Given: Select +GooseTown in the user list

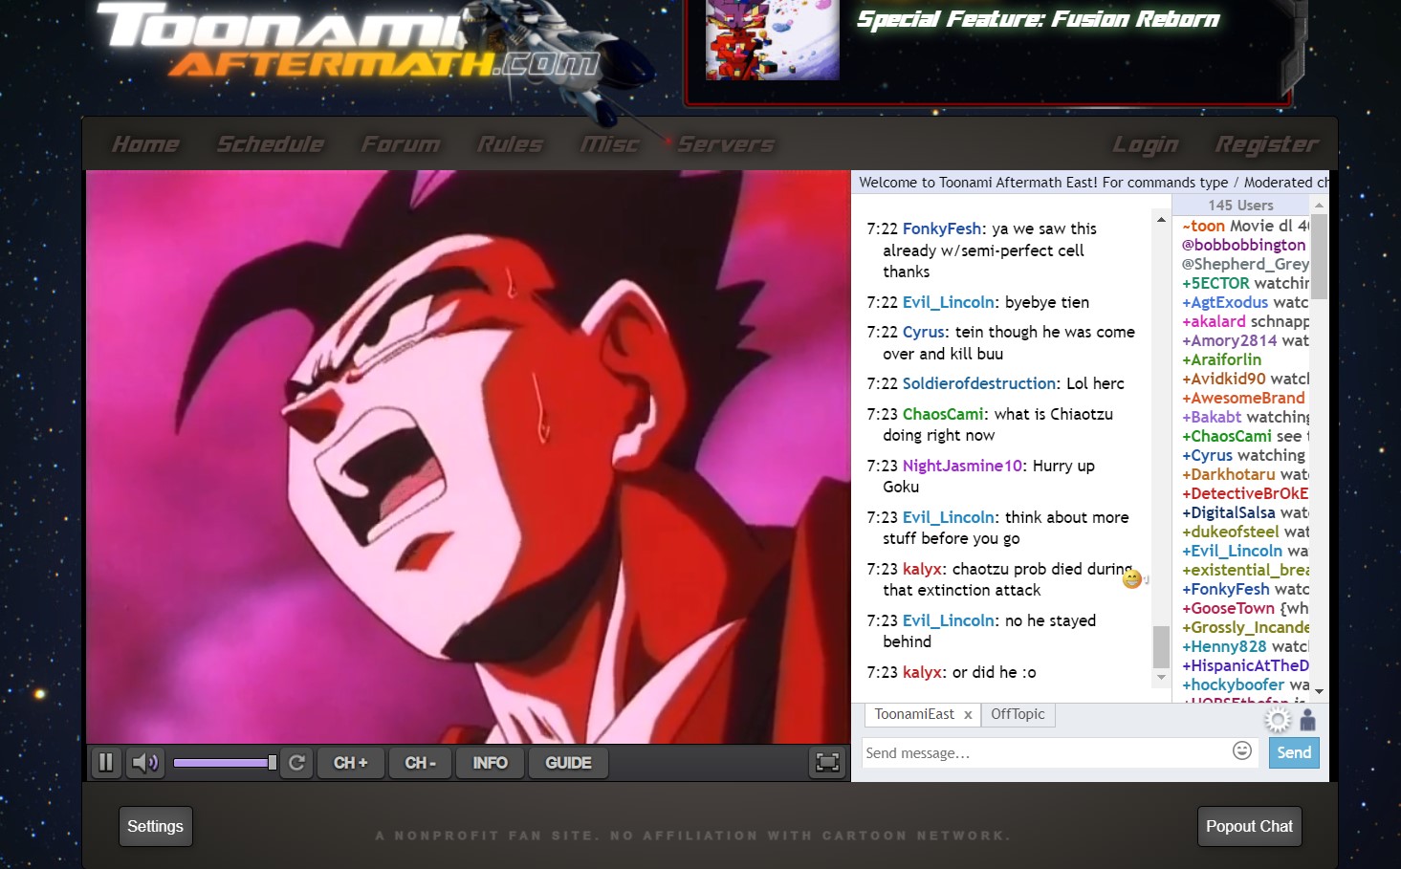Looking at the screenshot, I should [1229, 608].
